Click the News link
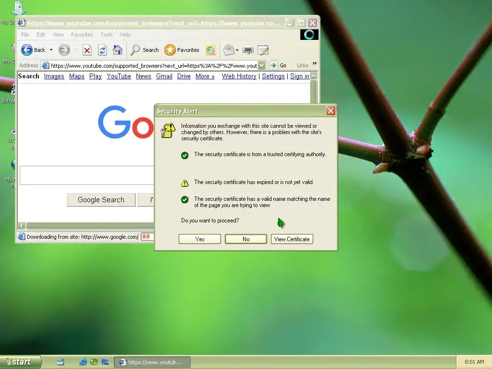This screenshot has width=492, height=369. (143, 76)
